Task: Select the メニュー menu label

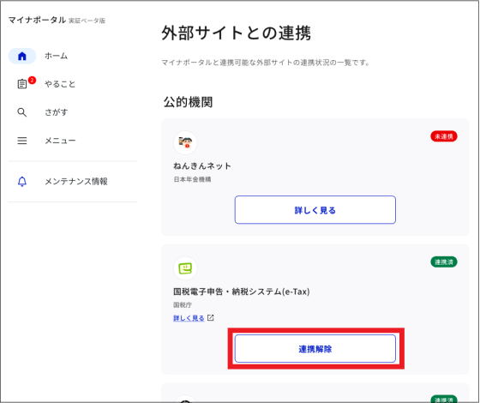Action: pyautogui.click(x=60, y=141)
